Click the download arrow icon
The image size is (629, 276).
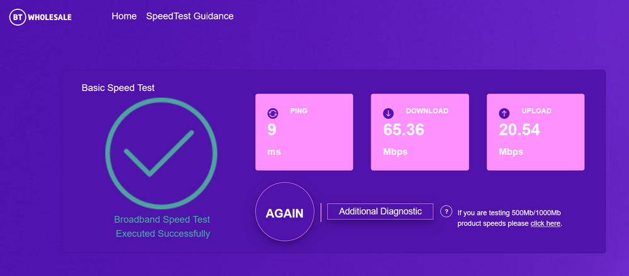pyautogui.click(x=388, y=114)
